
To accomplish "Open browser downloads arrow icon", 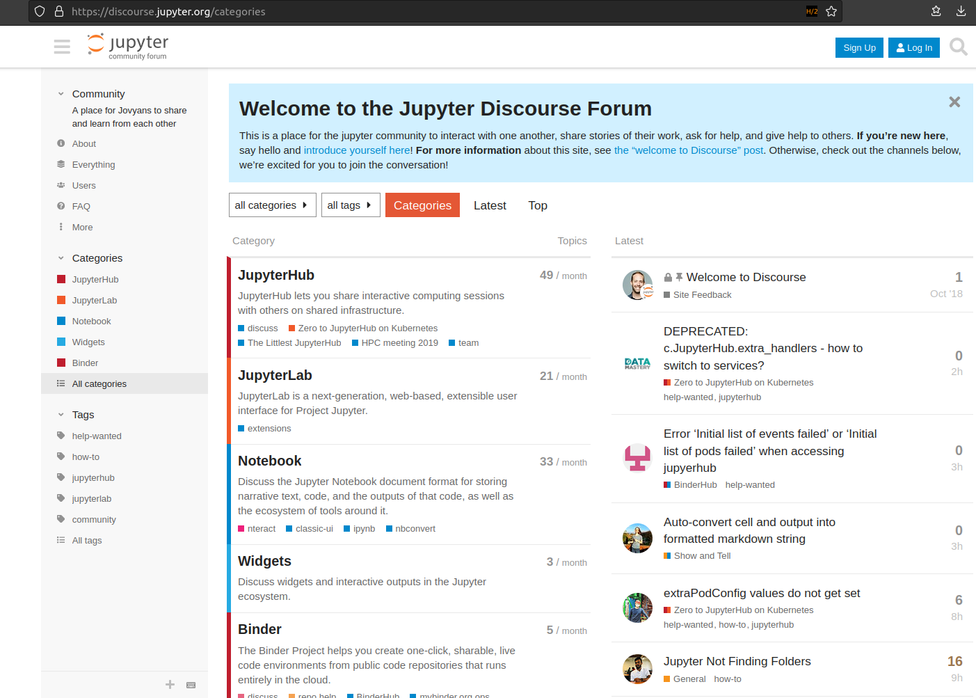I will coord(961,11).
